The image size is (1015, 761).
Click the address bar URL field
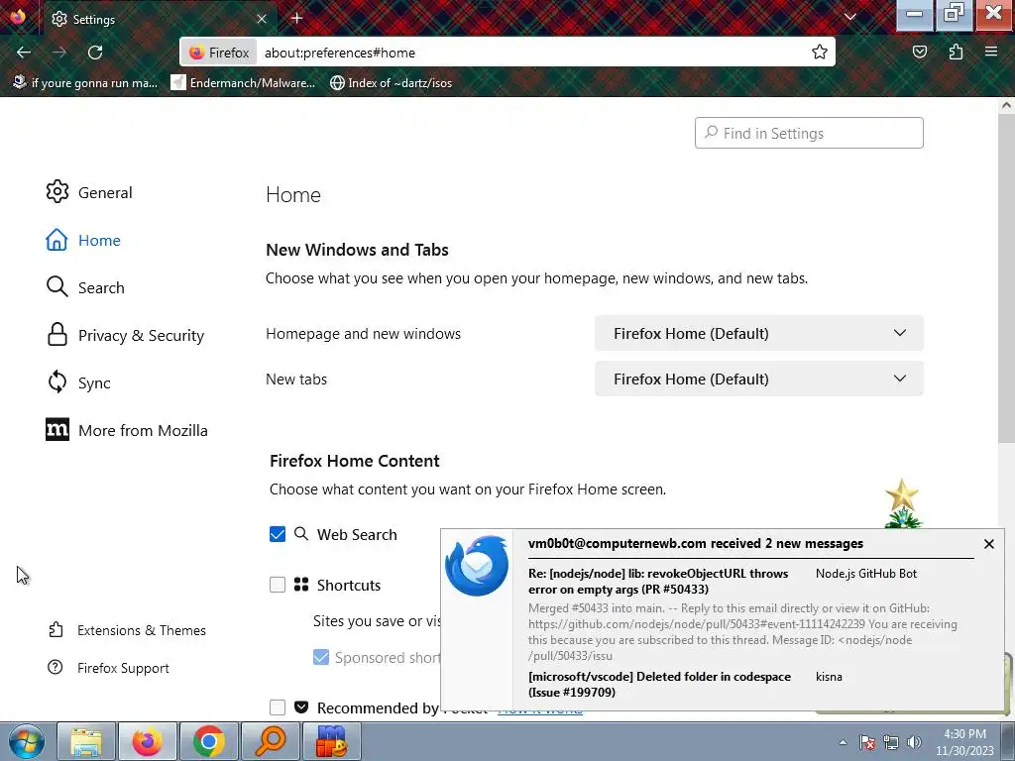pyautogui.click(x=531, y=53)
